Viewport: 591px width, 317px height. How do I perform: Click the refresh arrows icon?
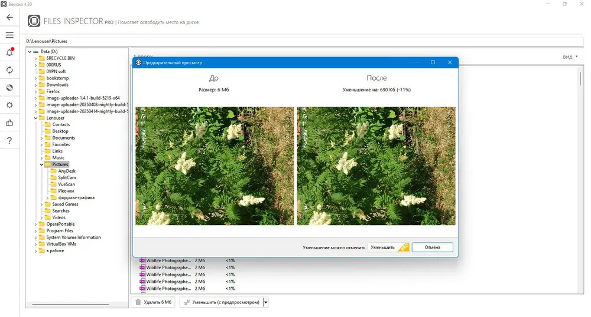(9, 70)
